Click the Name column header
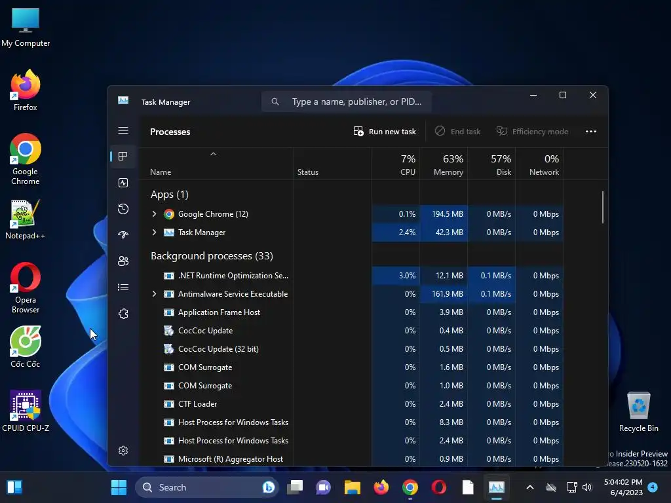 pyautogui.click(x=216, y=164)
